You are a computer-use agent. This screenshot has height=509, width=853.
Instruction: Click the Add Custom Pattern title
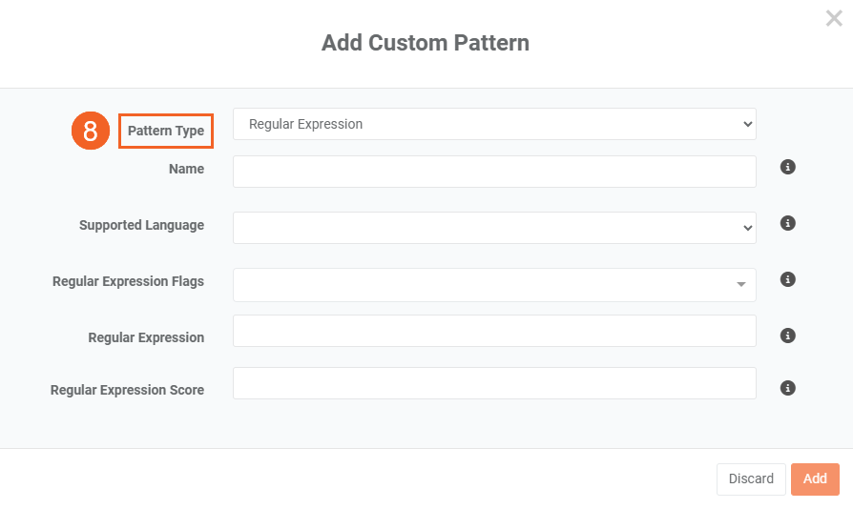[x=426, y=43]
